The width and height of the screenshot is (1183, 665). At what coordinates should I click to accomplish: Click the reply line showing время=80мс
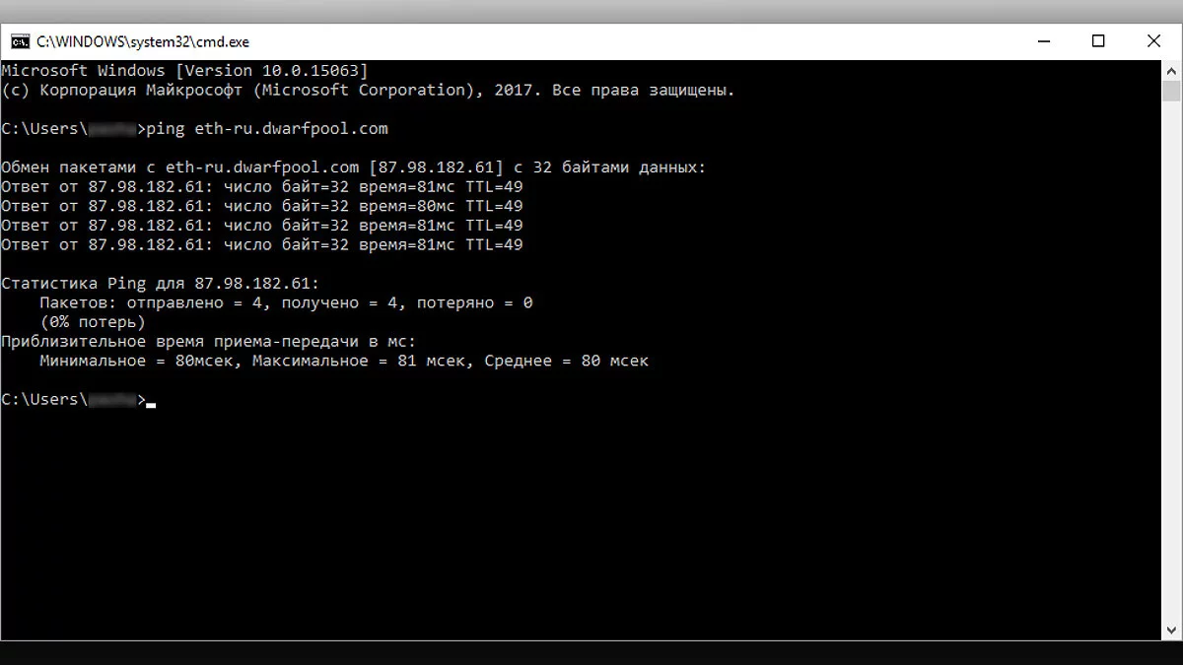click(261, 206)
